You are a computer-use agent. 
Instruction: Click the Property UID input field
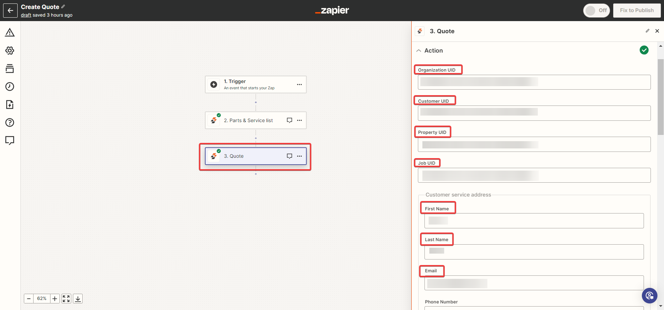(x=534, y=144)
